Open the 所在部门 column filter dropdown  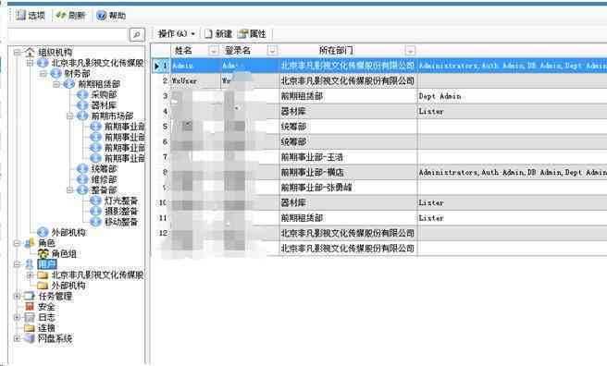tap(410, 51)
